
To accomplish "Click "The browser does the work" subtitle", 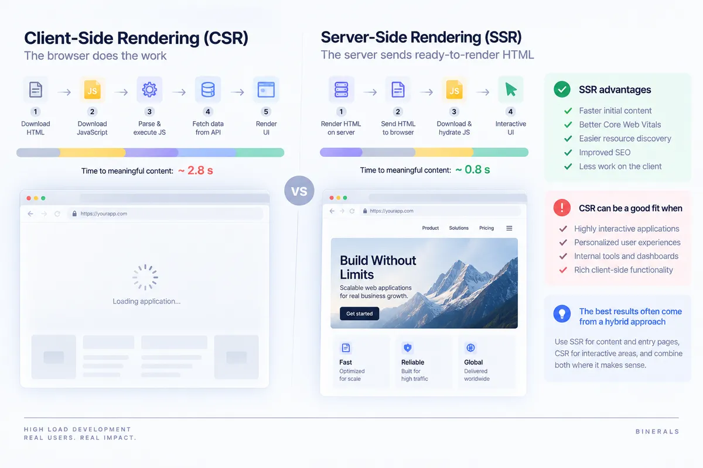I will point(95,56).
